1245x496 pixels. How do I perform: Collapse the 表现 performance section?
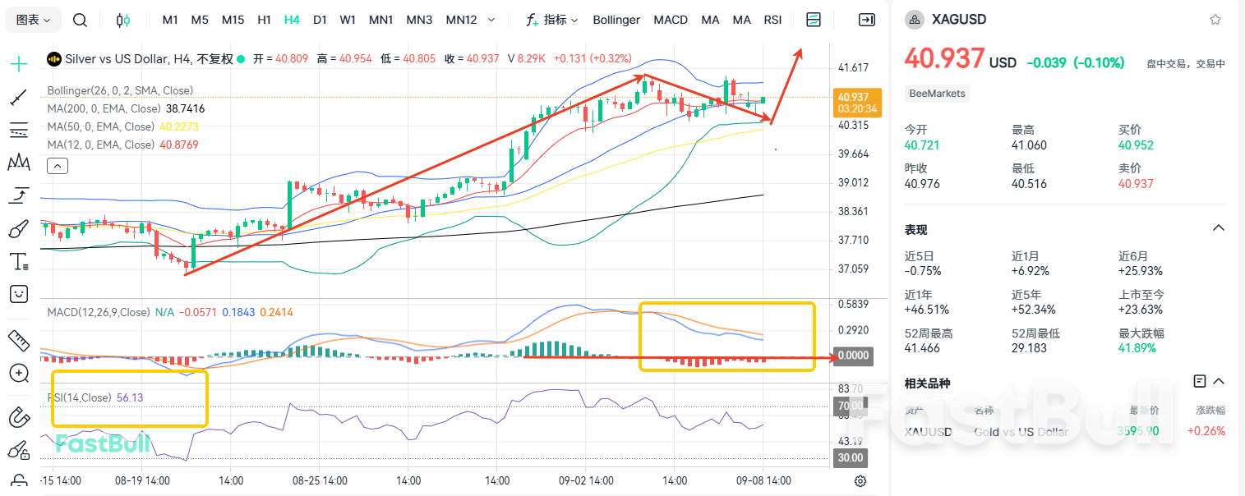(x=1219, y=228)
